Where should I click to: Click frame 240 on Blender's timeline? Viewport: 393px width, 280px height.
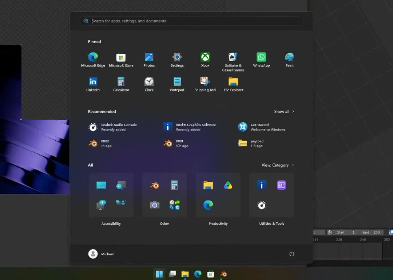(363, 239)
